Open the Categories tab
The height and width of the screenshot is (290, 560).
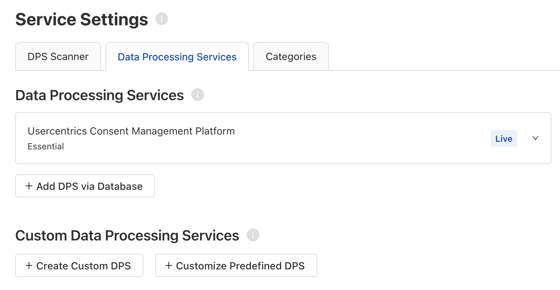[291, 56]
